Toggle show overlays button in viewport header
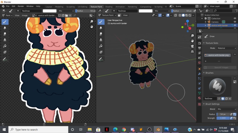This screenshot has width=238, height=133. (x=168, y=15)
